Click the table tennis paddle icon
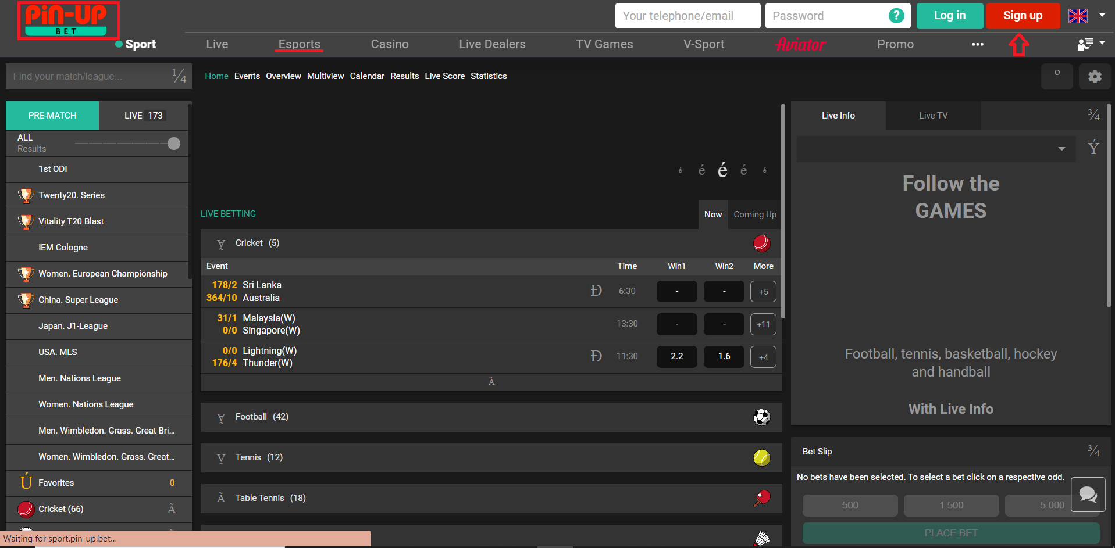 [761, 498]
